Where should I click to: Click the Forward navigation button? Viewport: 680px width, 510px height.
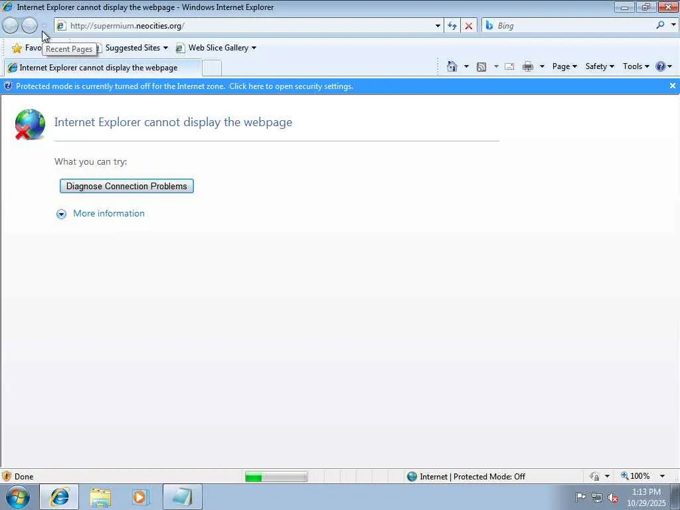pyautogui.click(x=29, y=26)
